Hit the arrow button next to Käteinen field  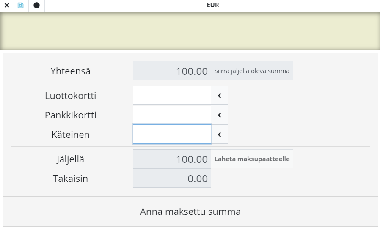pyautogui.click(x=219, y=135)
